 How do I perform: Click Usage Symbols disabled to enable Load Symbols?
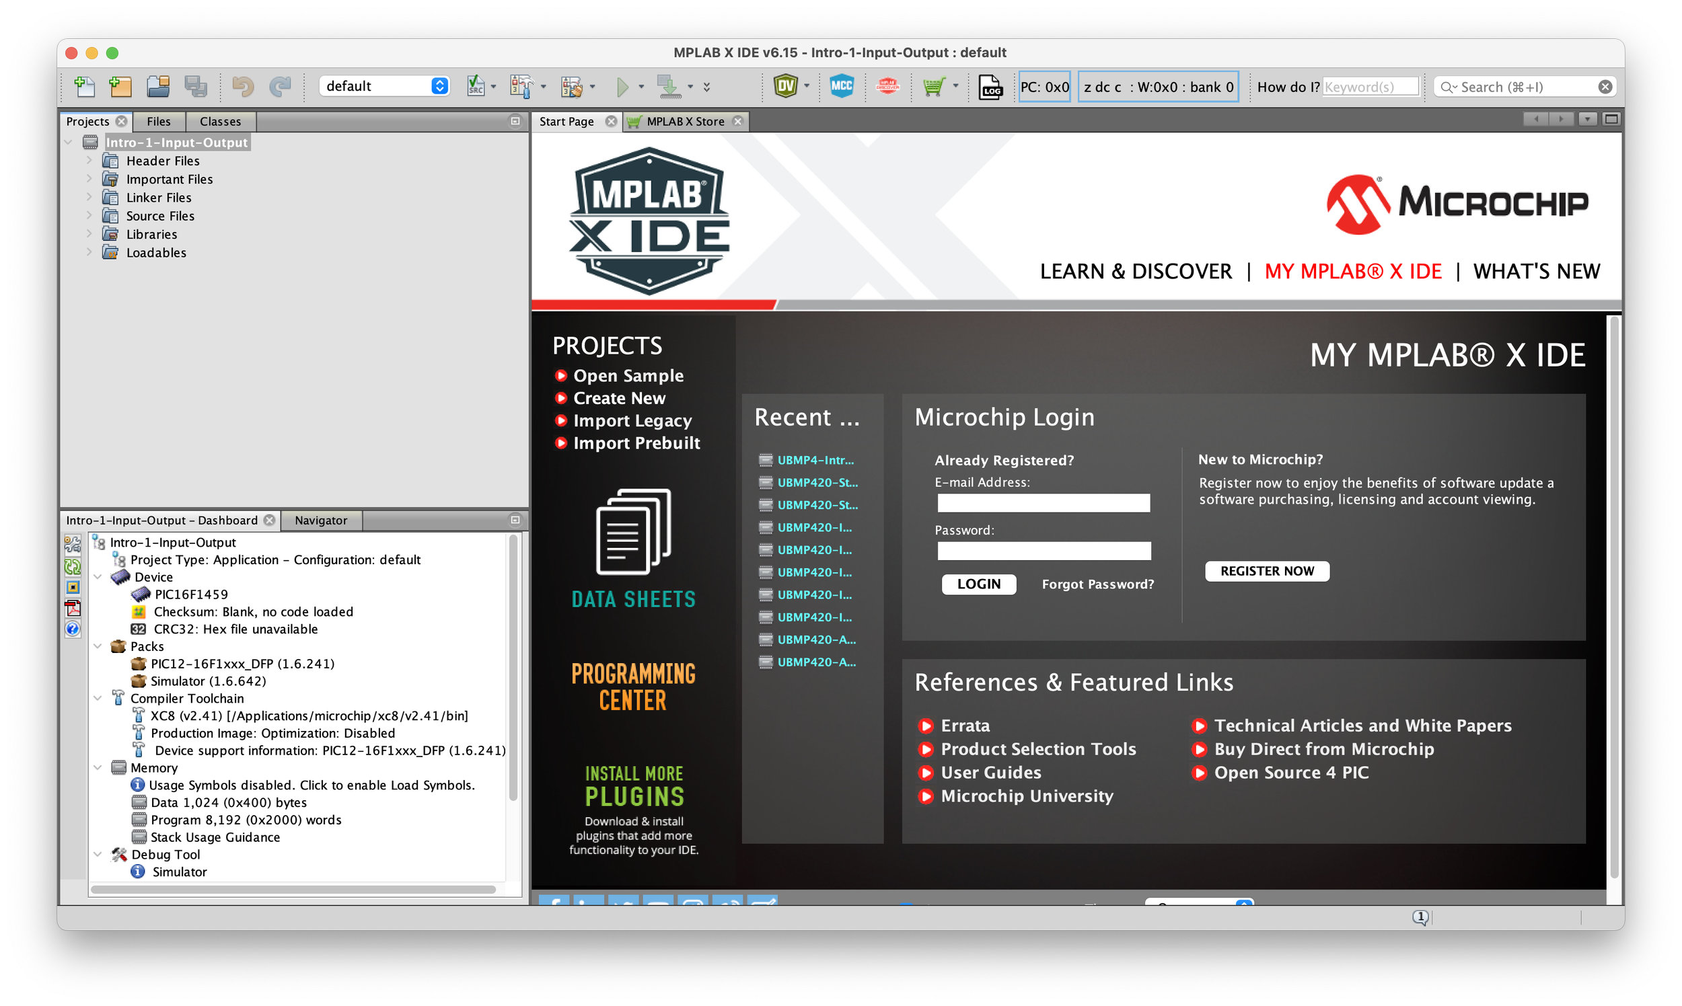tap(312, 785)
